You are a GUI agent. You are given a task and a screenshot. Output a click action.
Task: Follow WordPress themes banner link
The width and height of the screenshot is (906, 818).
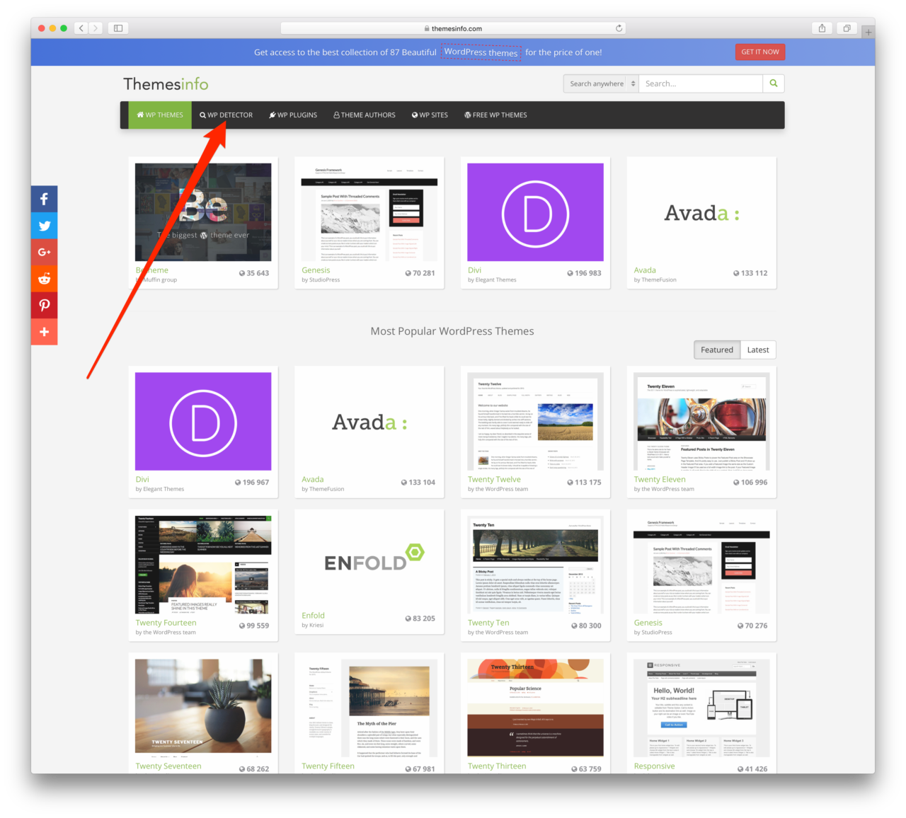pyautogui.click(x=481, y=52)
